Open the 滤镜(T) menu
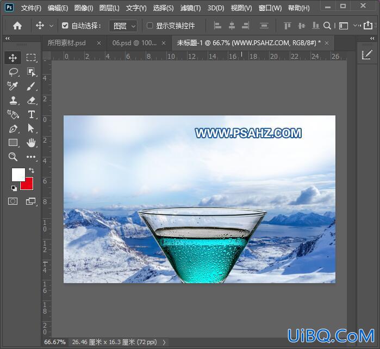Viewport: 380px width, 349px height. point(190,8)
